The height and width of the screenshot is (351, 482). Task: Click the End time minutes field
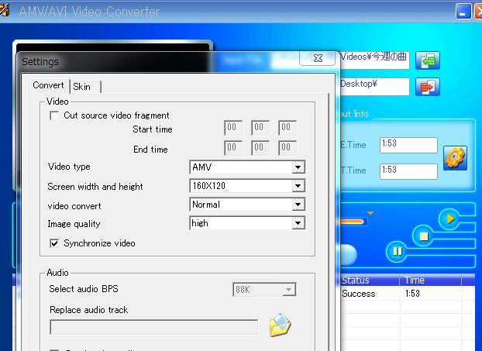pos(260,148)
